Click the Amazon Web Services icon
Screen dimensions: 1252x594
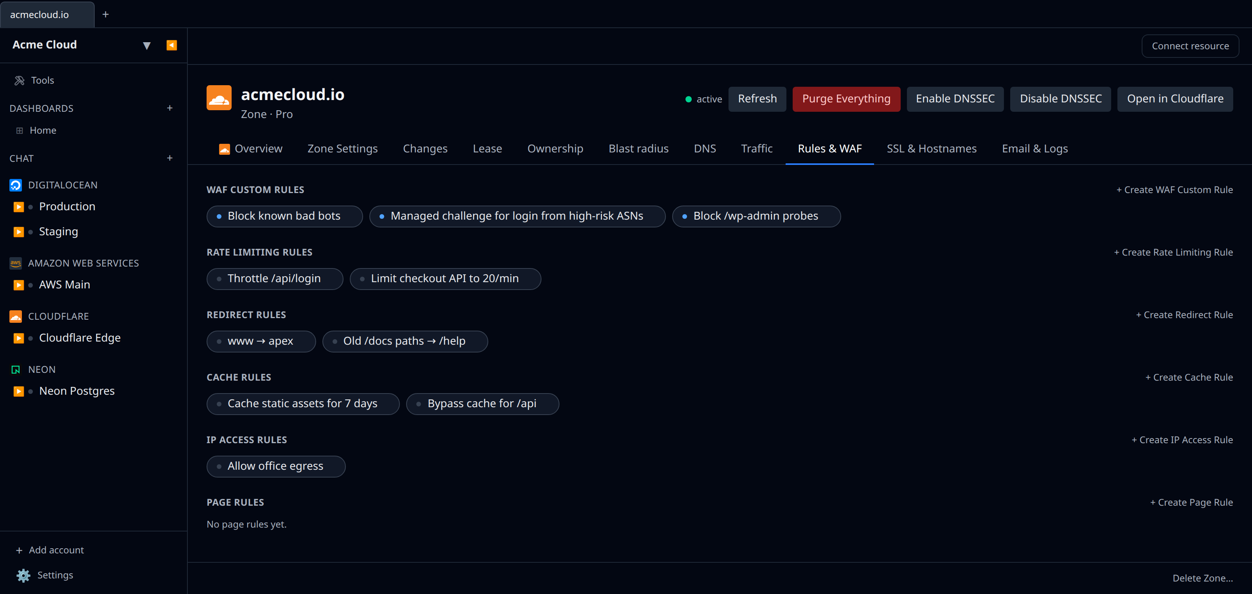click(16, 263)
